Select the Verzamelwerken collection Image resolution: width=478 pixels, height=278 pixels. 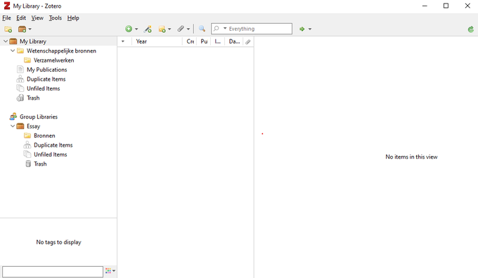[53, 60]
